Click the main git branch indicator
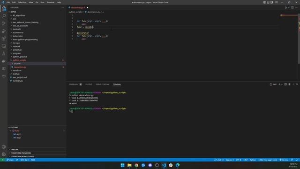Screen dimensions: 300x169 coord(10,160)
